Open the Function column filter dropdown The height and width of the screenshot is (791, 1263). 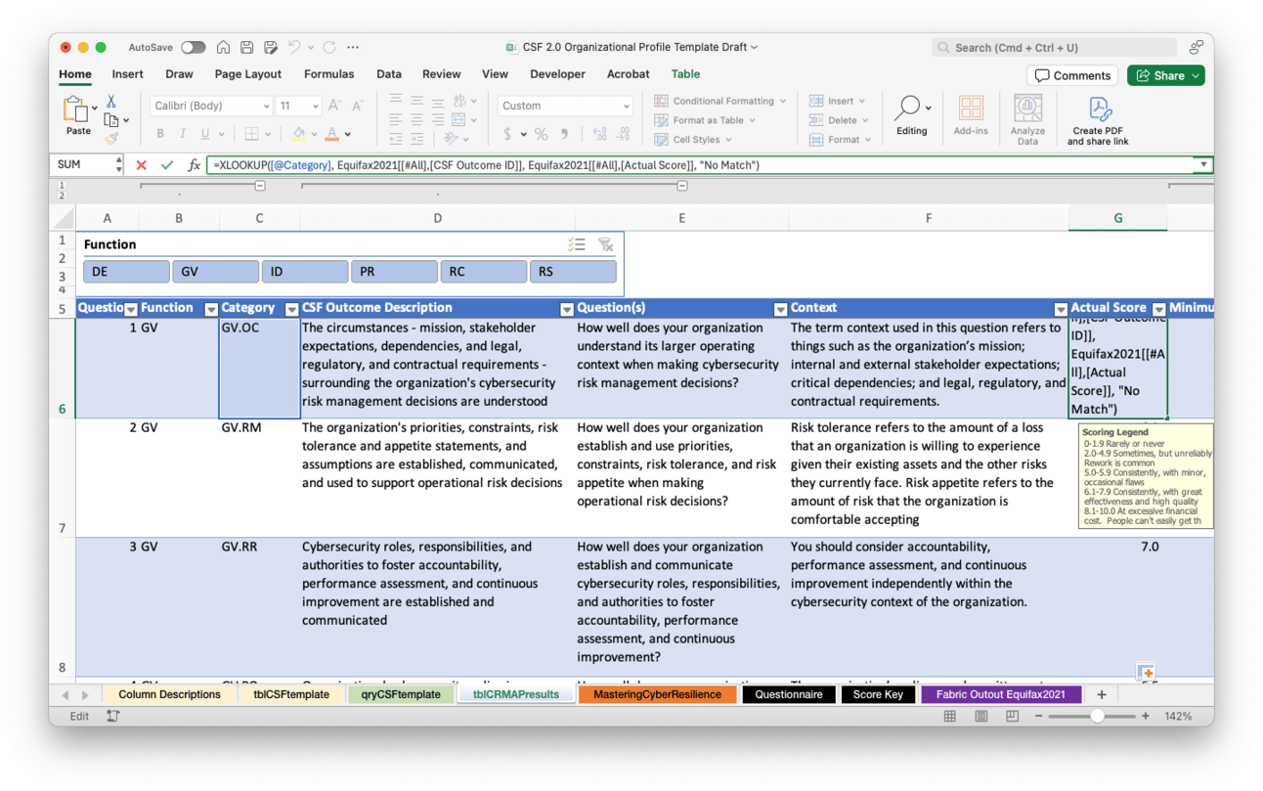210,309
